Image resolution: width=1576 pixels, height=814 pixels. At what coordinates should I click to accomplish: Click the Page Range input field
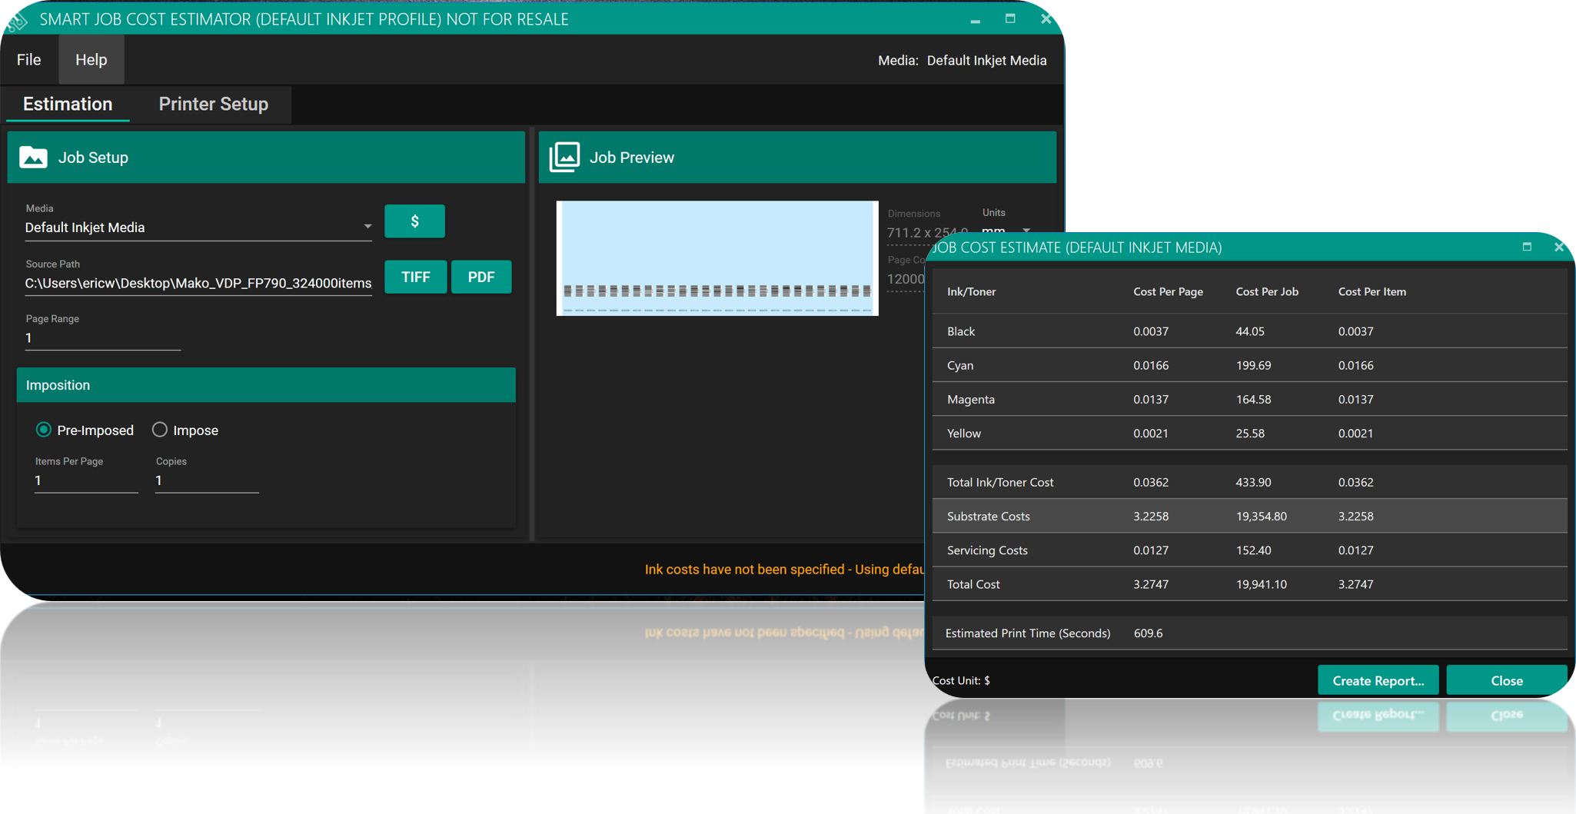(x=103, y=338)
